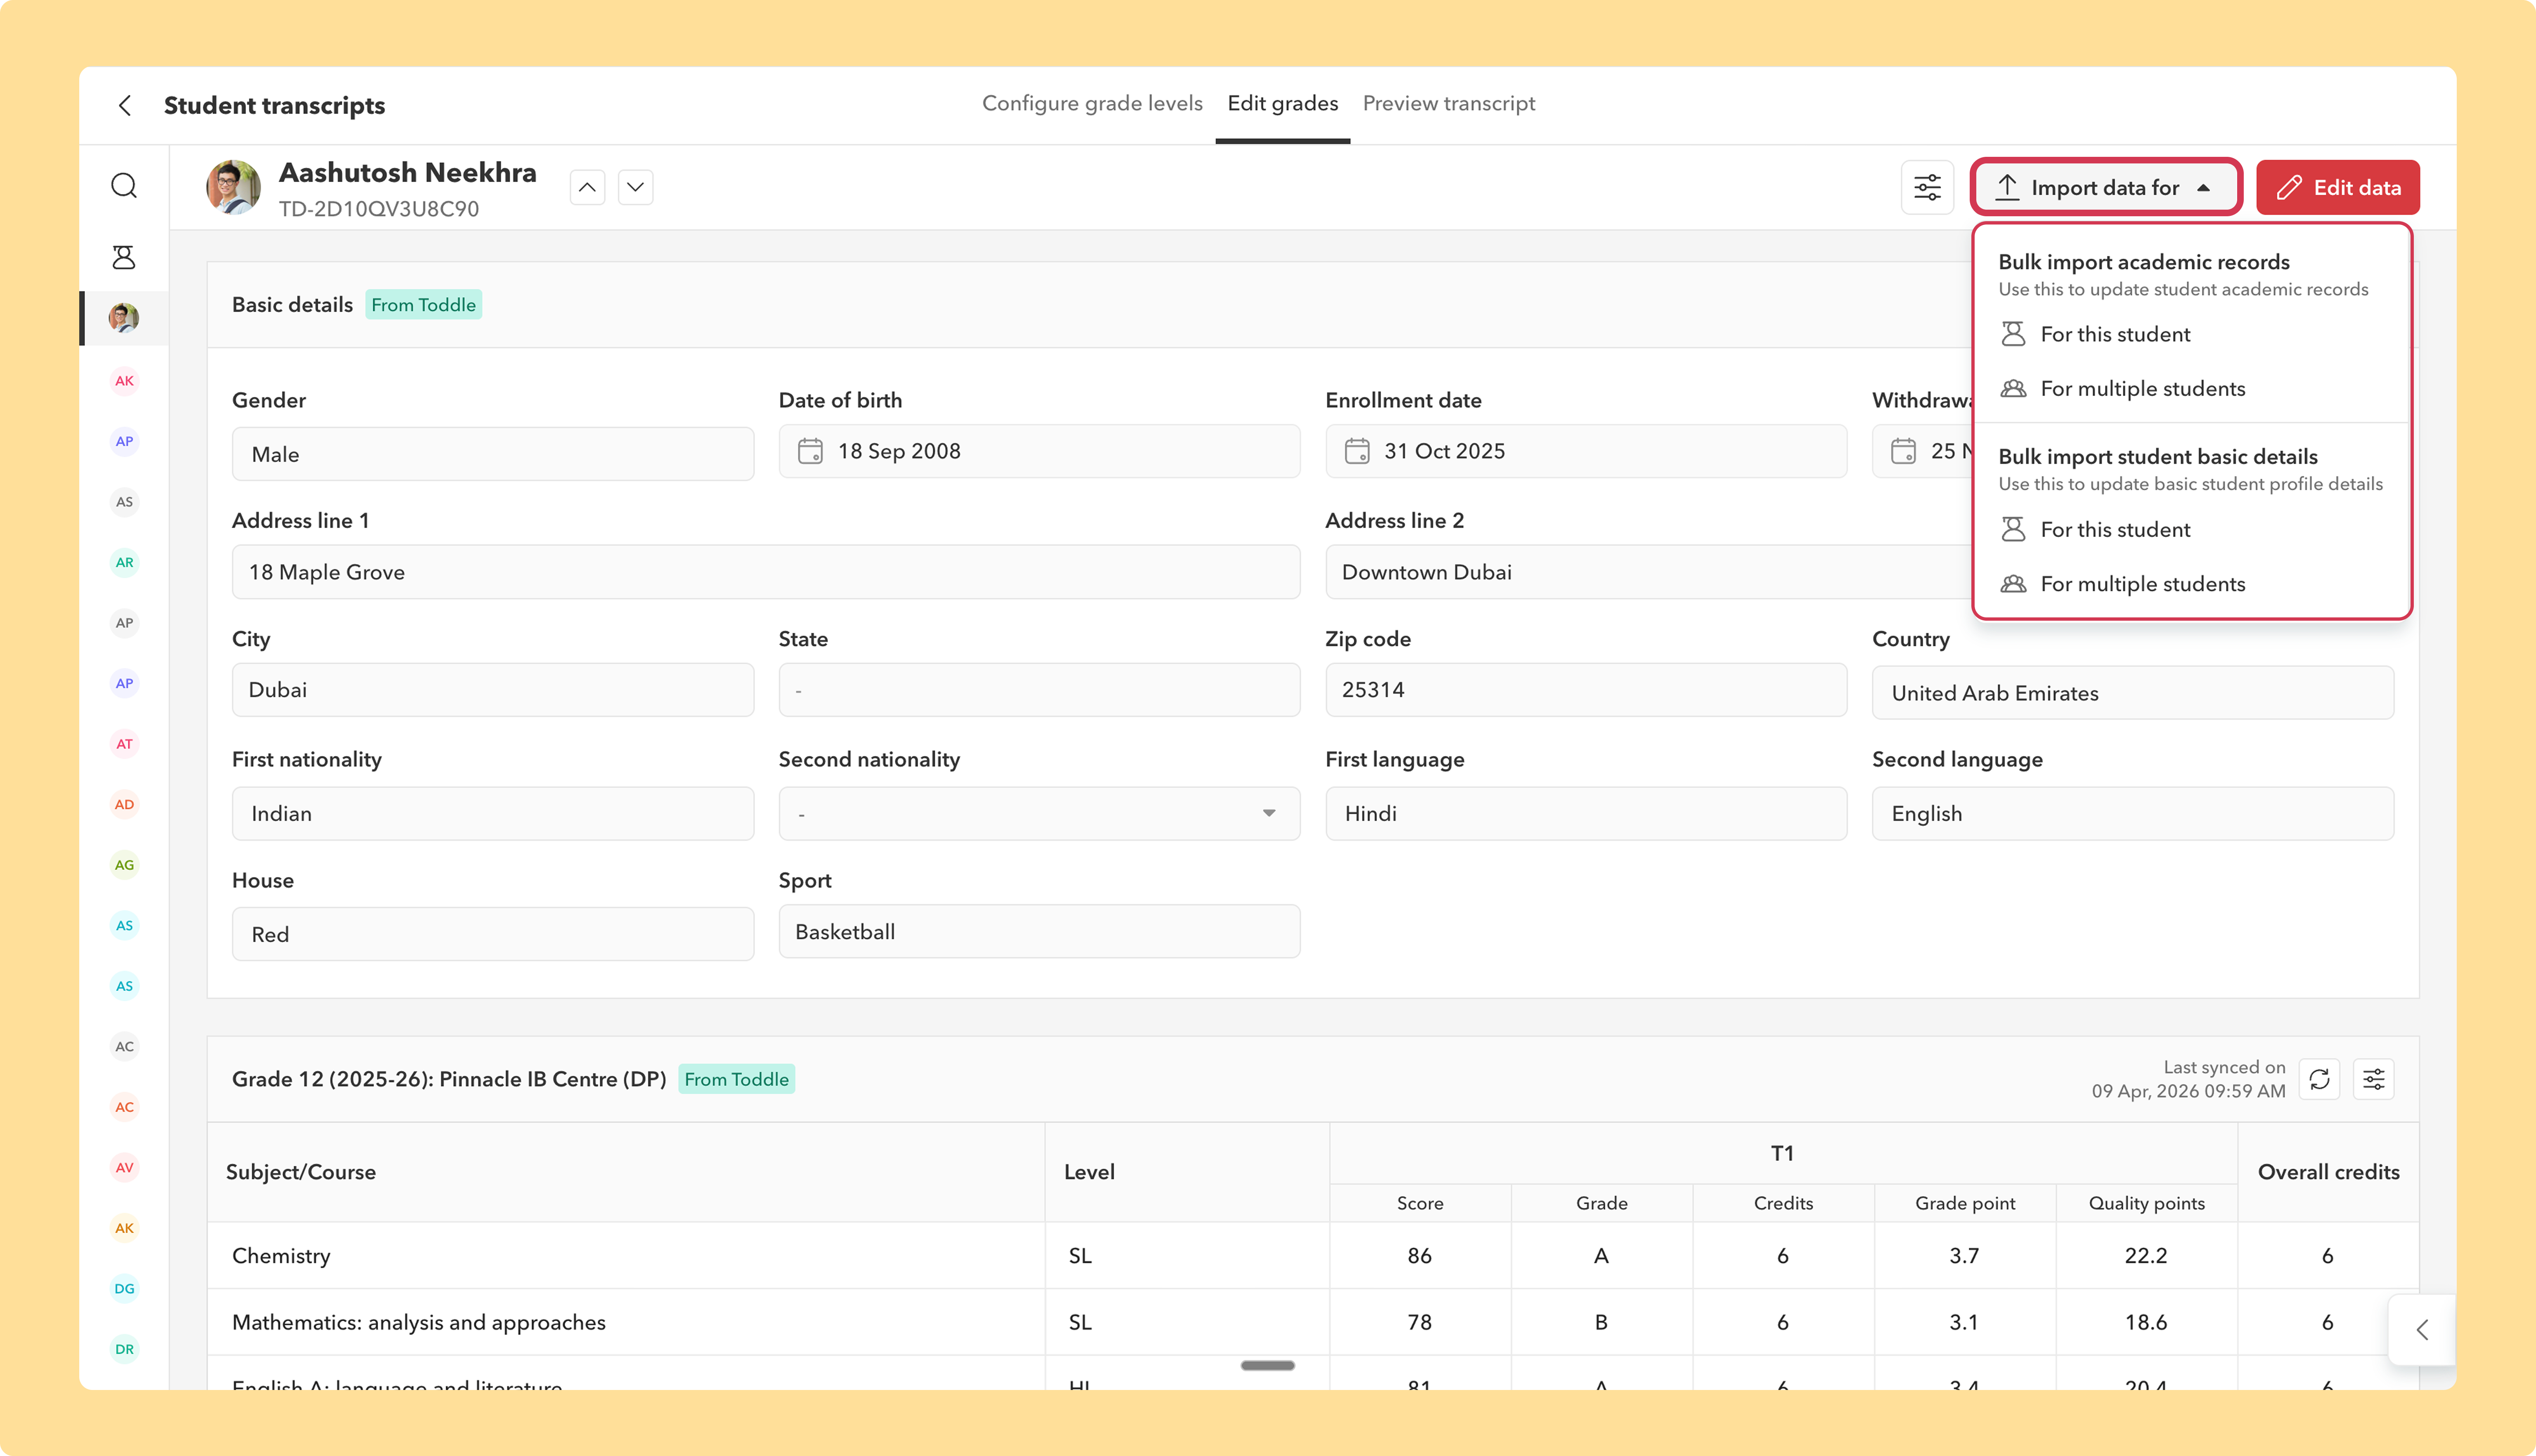Go to previous student with up chevron

[587, 187]
